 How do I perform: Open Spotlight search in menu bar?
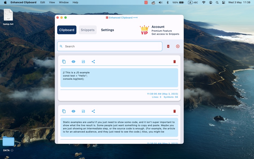point(217,2)
